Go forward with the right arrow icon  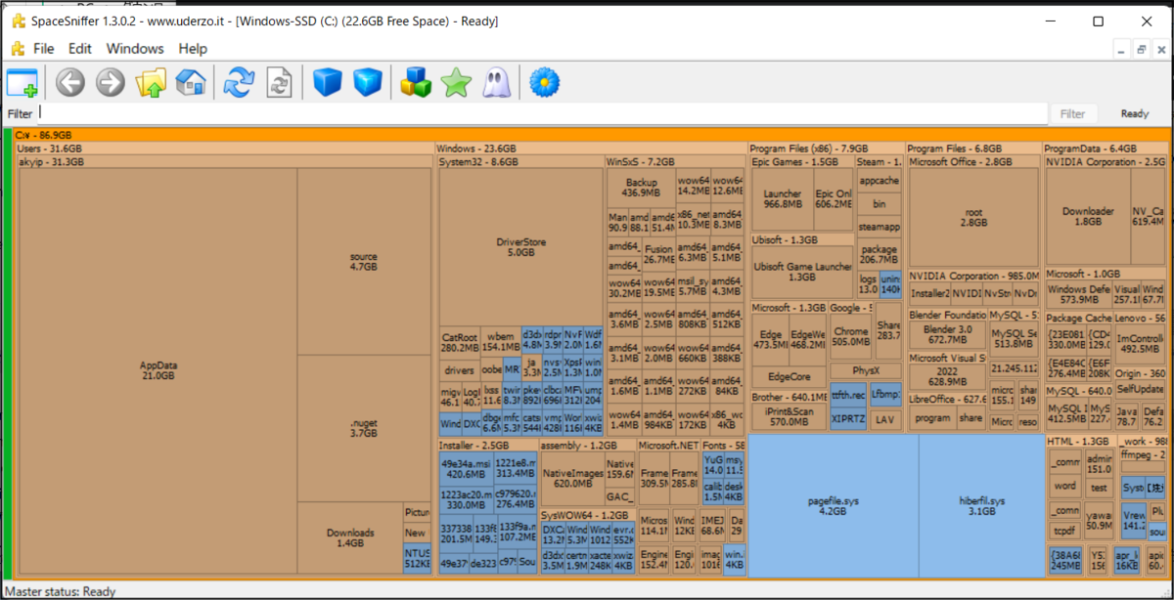coord(111,83)
